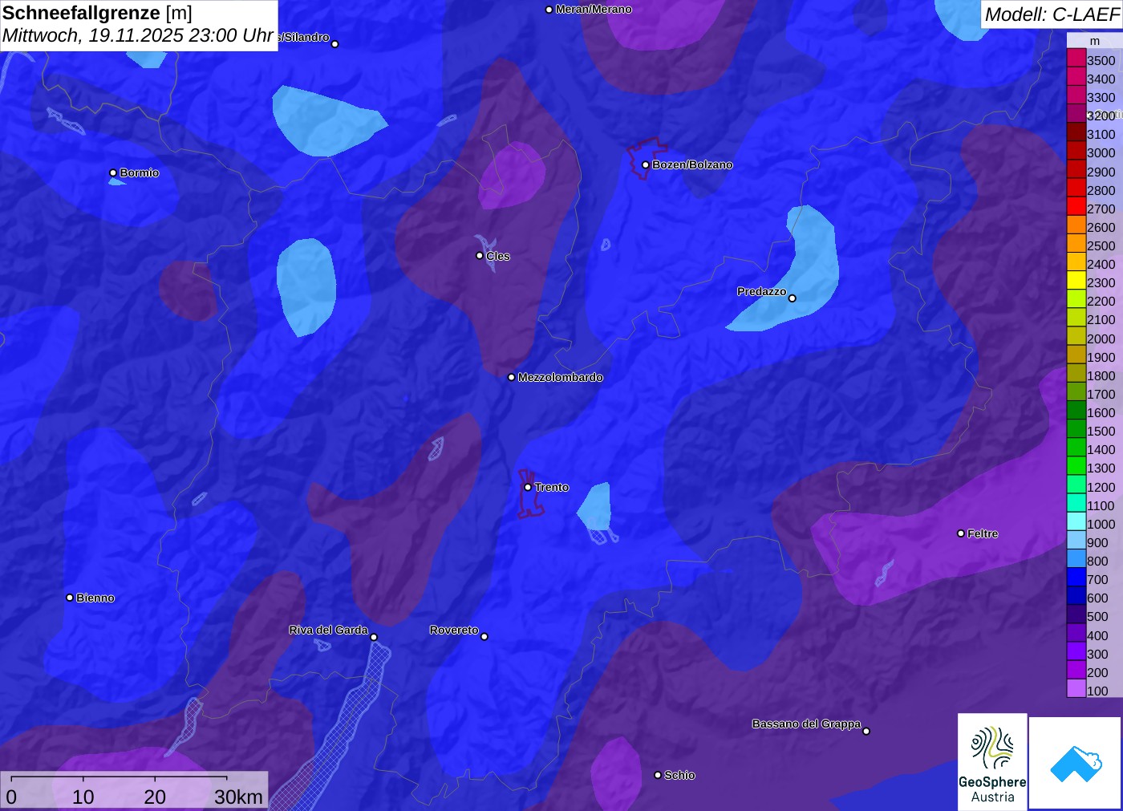Click the Predazzo location marker

pos(793,298)
